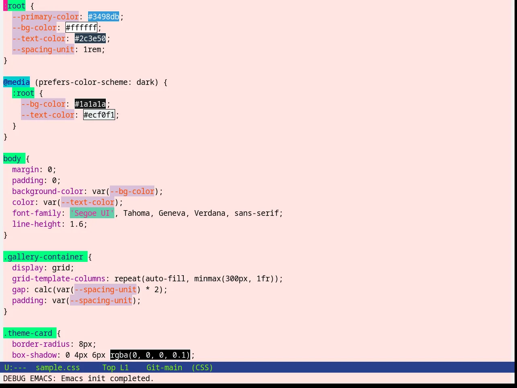Click the grid-template-columns property
This screenshot has height=388, width=517.
click(x=59, y=278)
